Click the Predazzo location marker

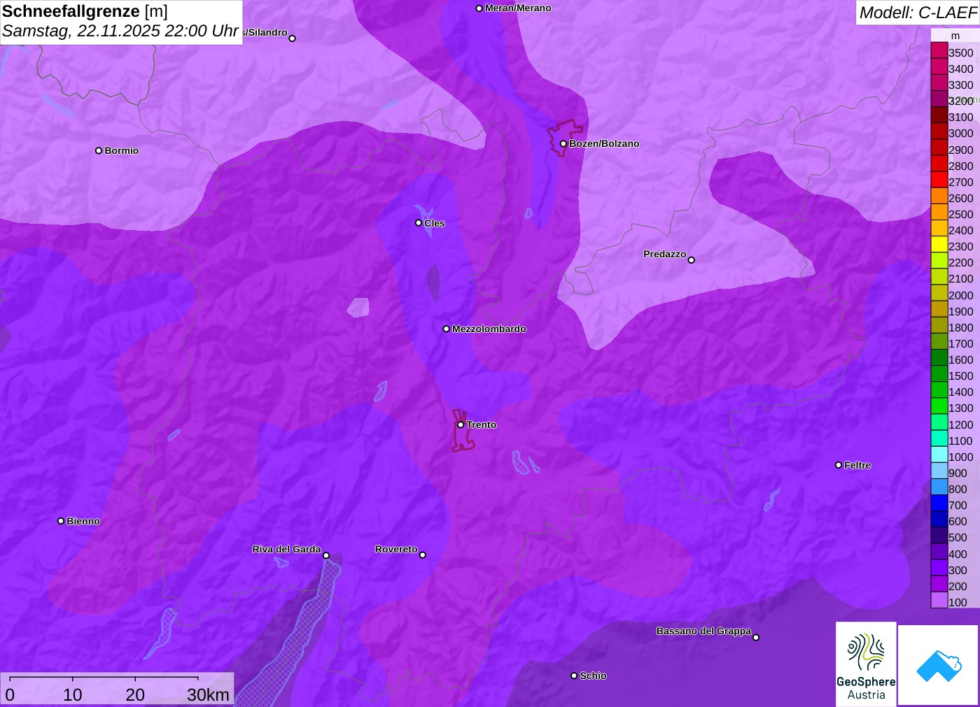point(692,260)
